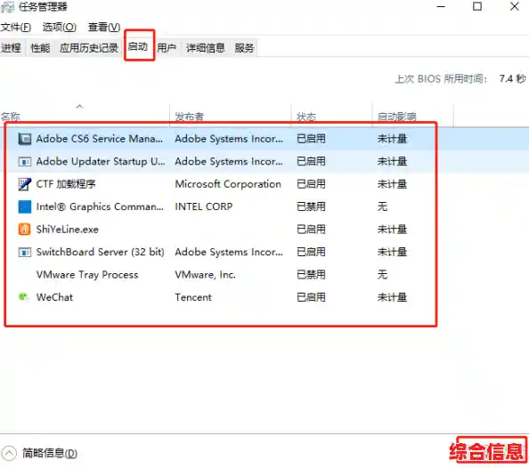Switch to the 性能 tab
Image resolution: width=529 pixels, height=468 pixels.
[40, 48]
